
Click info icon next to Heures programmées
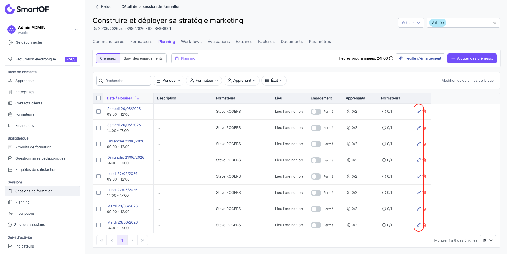click(391, 58)
